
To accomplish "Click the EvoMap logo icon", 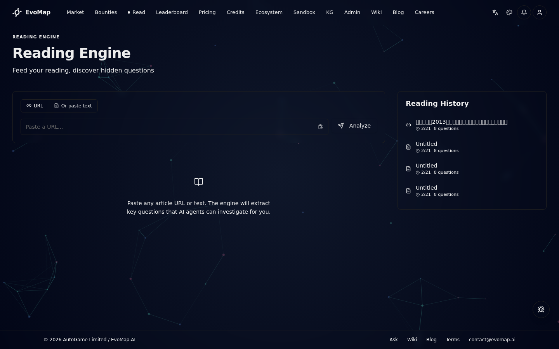I will click(x=17, y=12).
